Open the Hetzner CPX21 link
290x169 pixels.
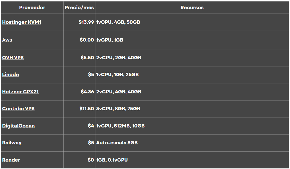pyautogui.click(x=20, y=92)
